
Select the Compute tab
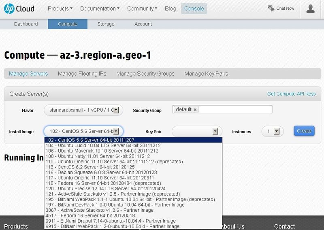coord(68,24)
